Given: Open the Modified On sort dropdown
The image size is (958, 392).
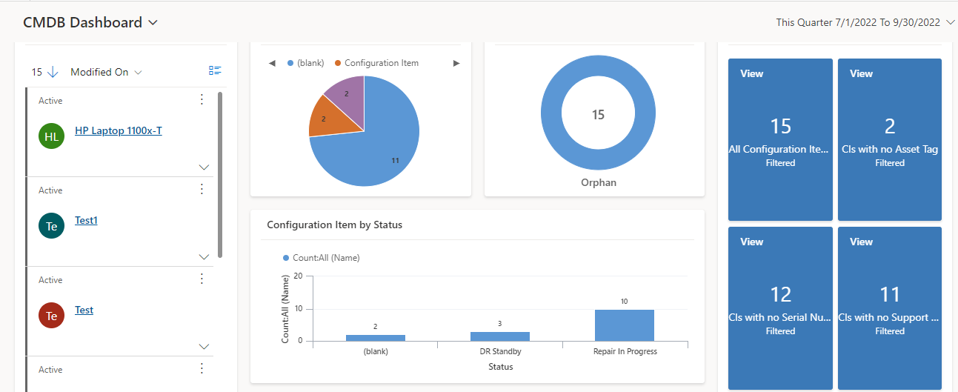Looking at the screenshot, I should [x=106, y=72].
